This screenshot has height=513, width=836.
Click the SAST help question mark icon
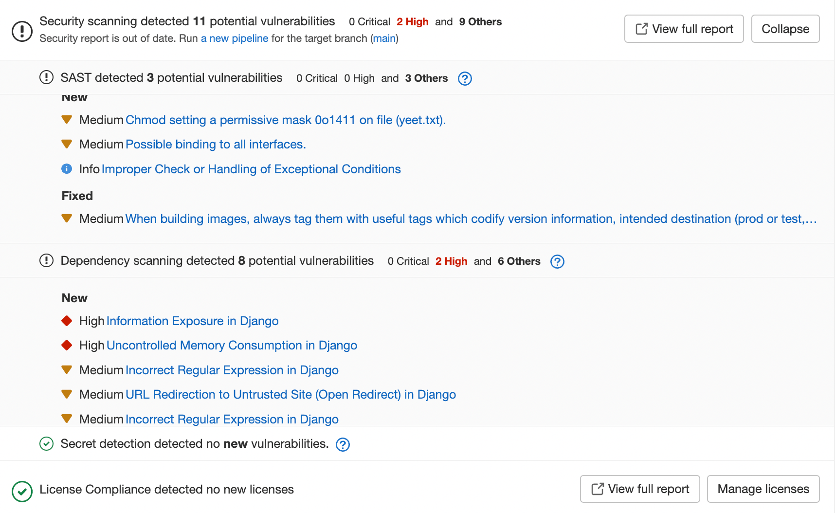(x=465, y=78)
